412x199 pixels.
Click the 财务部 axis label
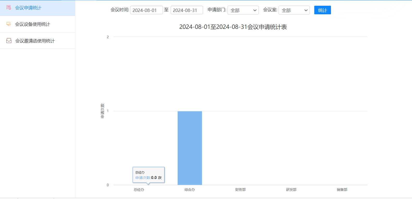[x=240, y=190]
